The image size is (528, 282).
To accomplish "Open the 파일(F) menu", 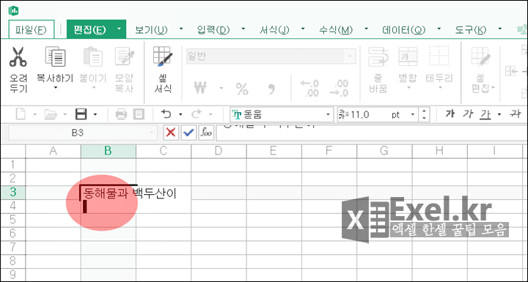I will tap(32, 29).
